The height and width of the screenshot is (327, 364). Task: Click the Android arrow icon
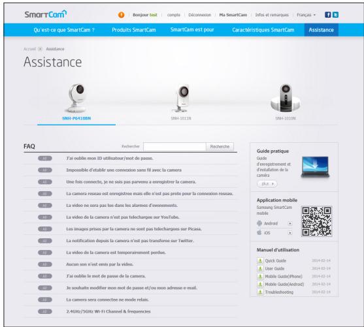(290, 224)
